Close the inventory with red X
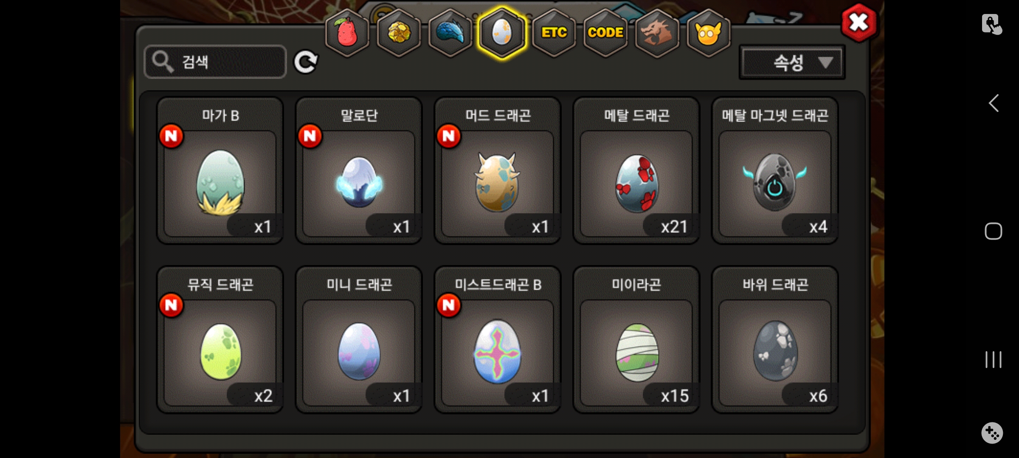The image size is (1019, 458). [859, 22]
